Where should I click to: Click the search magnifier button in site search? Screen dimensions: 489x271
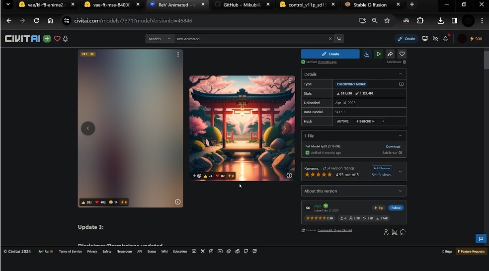click(x=339, y=39)
